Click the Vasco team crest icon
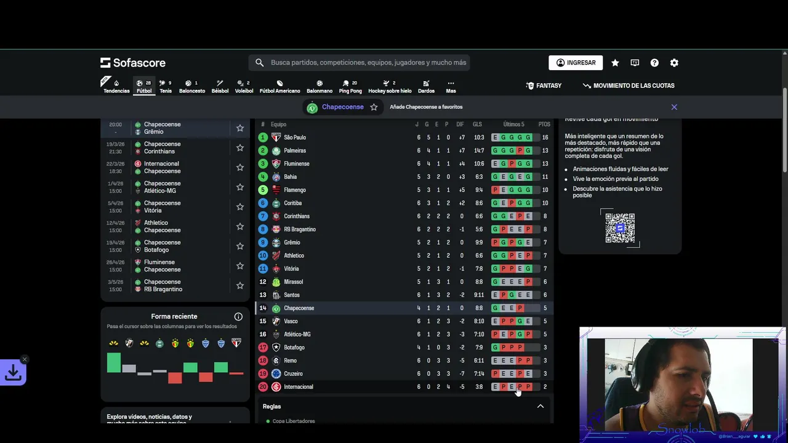Viewport: 788px width, 443px height. point(276,321)
